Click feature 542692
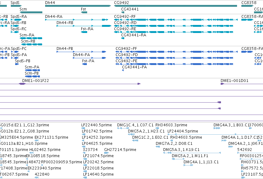The width and height of the screenshot is (263, 179). [x=250, y=153]
